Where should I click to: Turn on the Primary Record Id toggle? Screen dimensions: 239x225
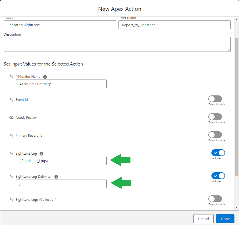point(215,135)
